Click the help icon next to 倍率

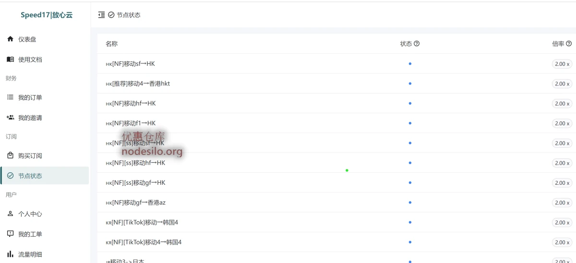[569, 44]
